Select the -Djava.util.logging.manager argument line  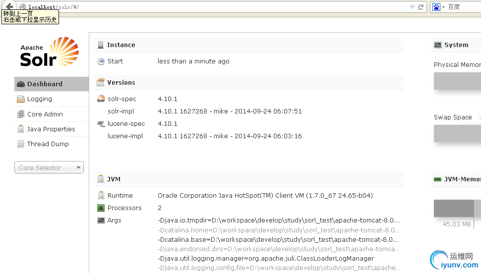point(266,259)
